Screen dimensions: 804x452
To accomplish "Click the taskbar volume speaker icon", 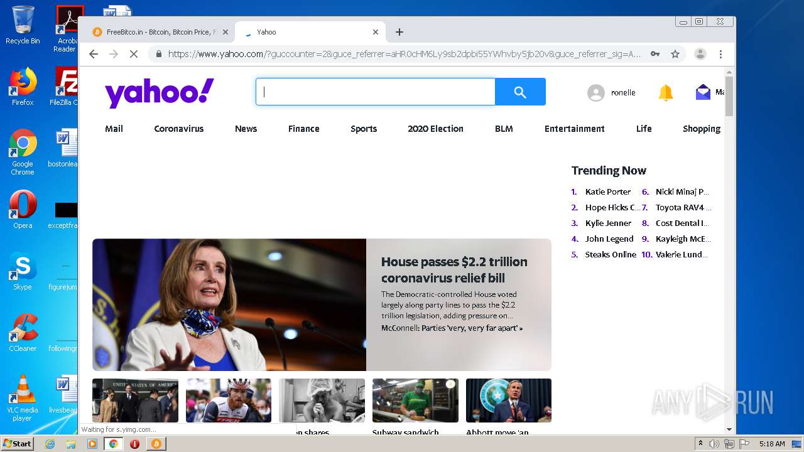I will click(x=714, y=444).
